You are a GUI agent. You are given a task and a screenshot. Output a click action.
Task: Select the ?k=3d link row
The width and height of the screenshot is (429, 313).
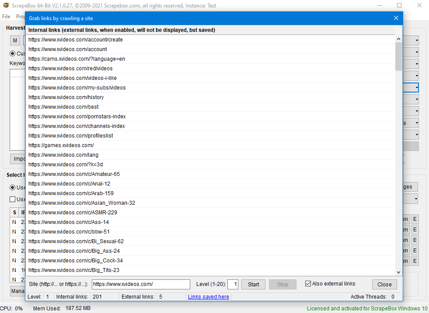point(210,165)
